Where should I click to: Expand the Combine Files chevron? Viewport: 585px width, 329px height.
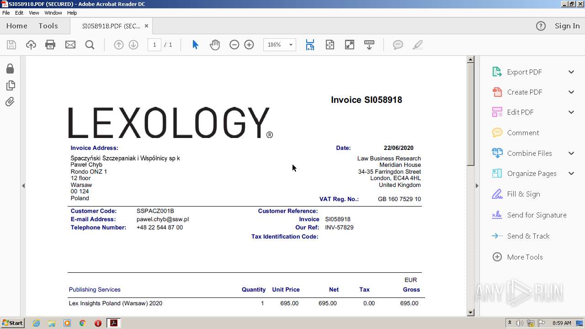point(571,153)
